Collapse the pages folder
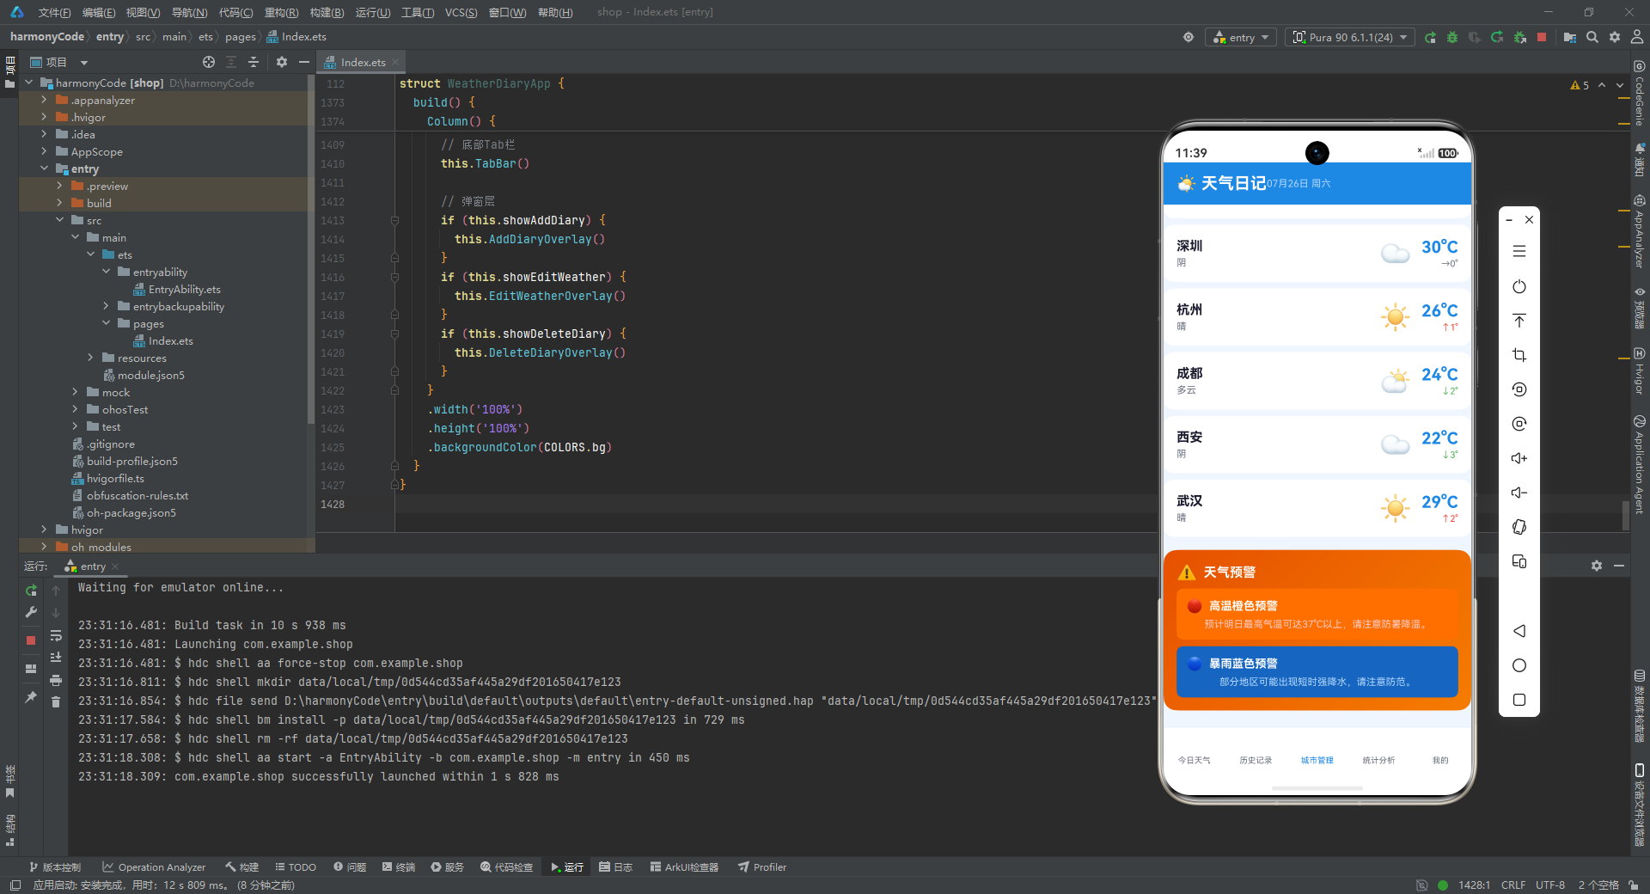The image size is (1650, 894). click(x=106, y=323)
